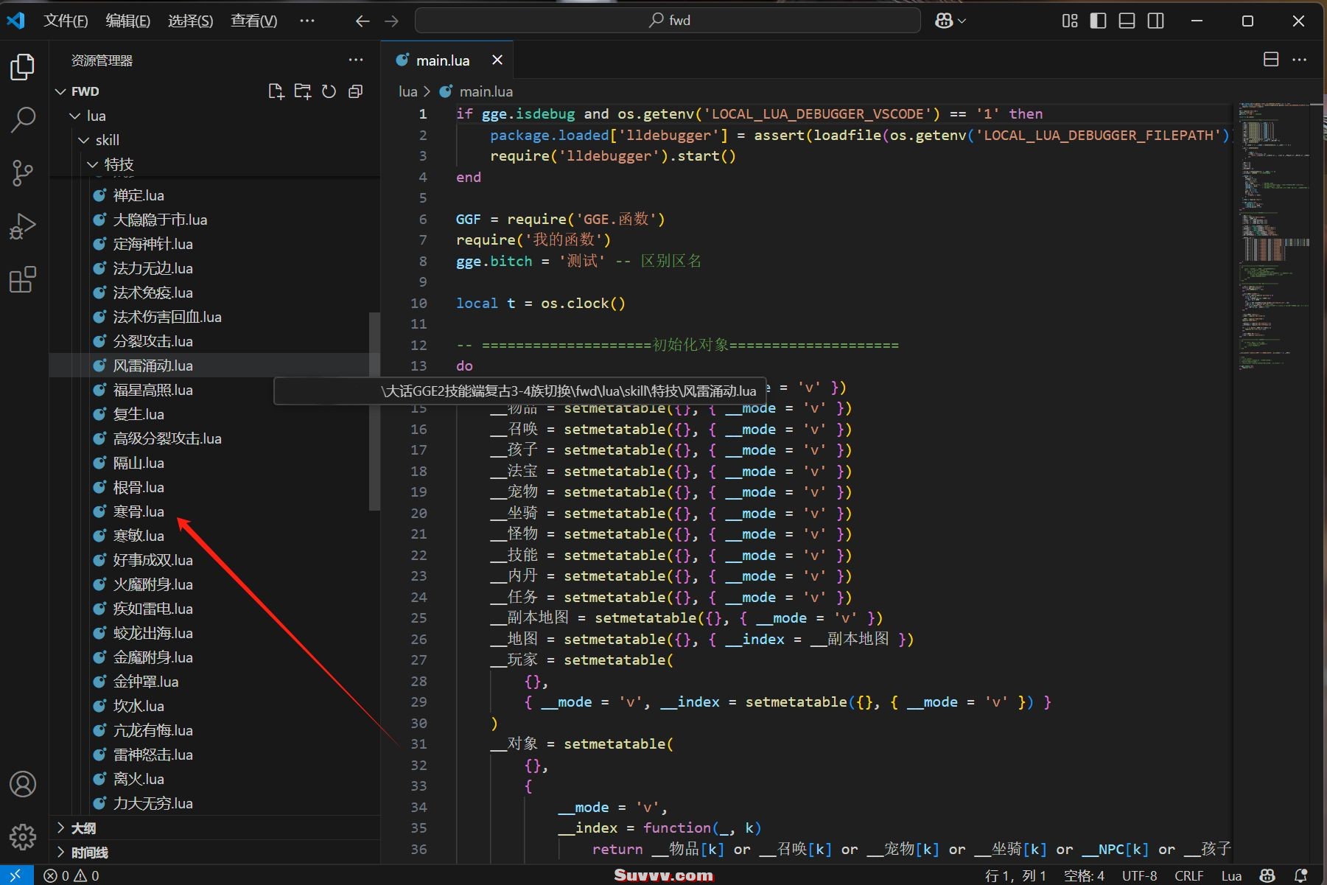Toggle the primary side bar visibility
The height and width of the screenshot is (885, 1327).
tap(1098, 21)
